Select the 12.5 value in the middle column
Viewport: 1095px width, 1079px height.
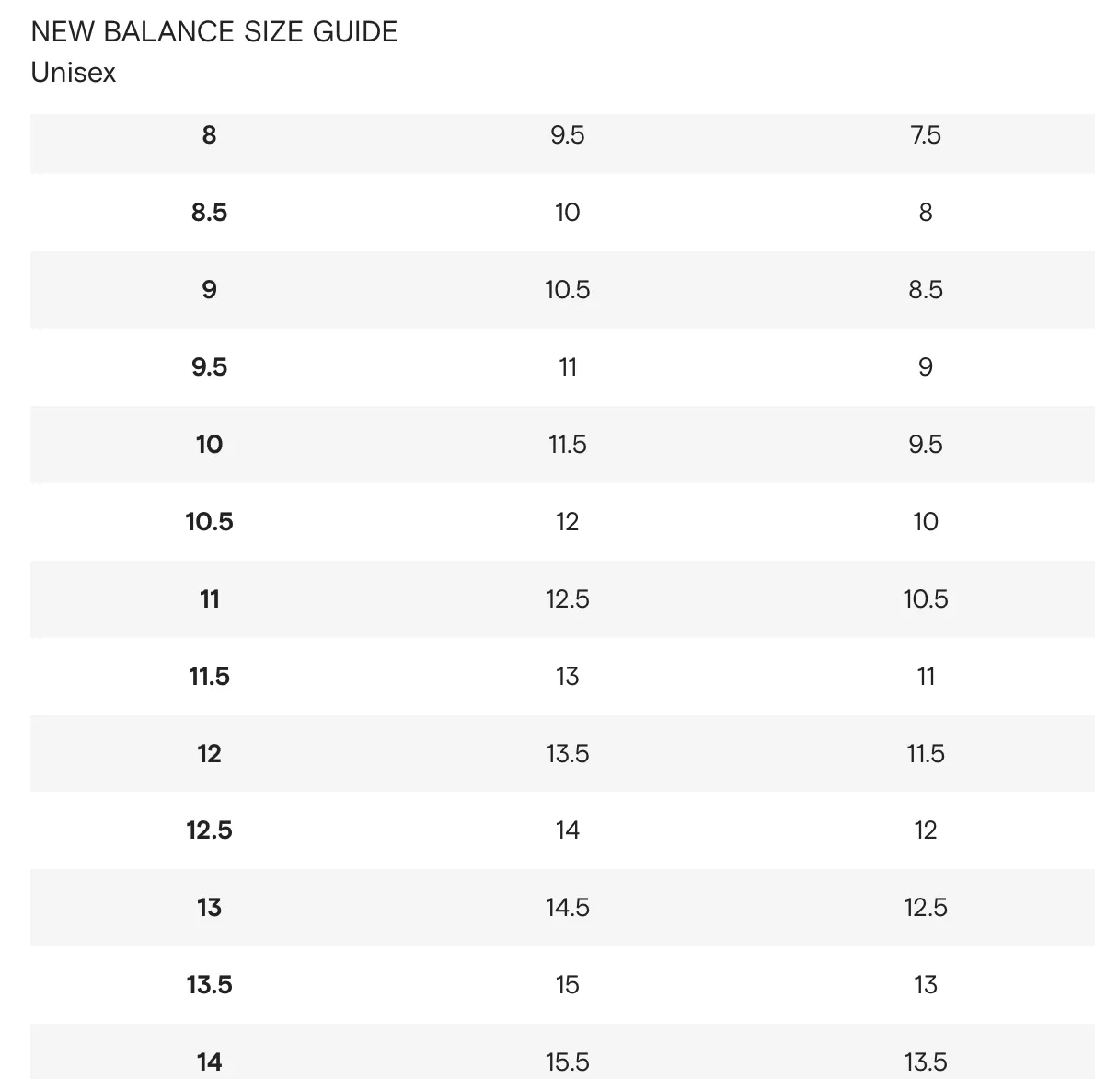(x=568, y=599)
